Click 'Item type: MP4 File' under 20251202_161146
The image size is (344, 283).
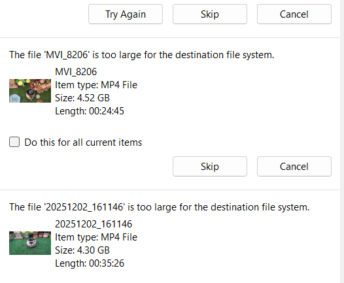[96, 237]
